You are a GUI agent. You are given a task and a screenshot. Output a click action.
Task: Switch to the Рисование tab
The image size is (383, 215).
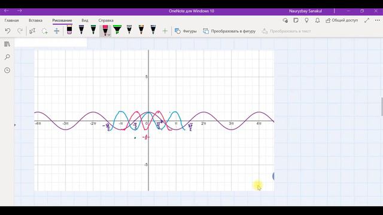tap(62, 20)
